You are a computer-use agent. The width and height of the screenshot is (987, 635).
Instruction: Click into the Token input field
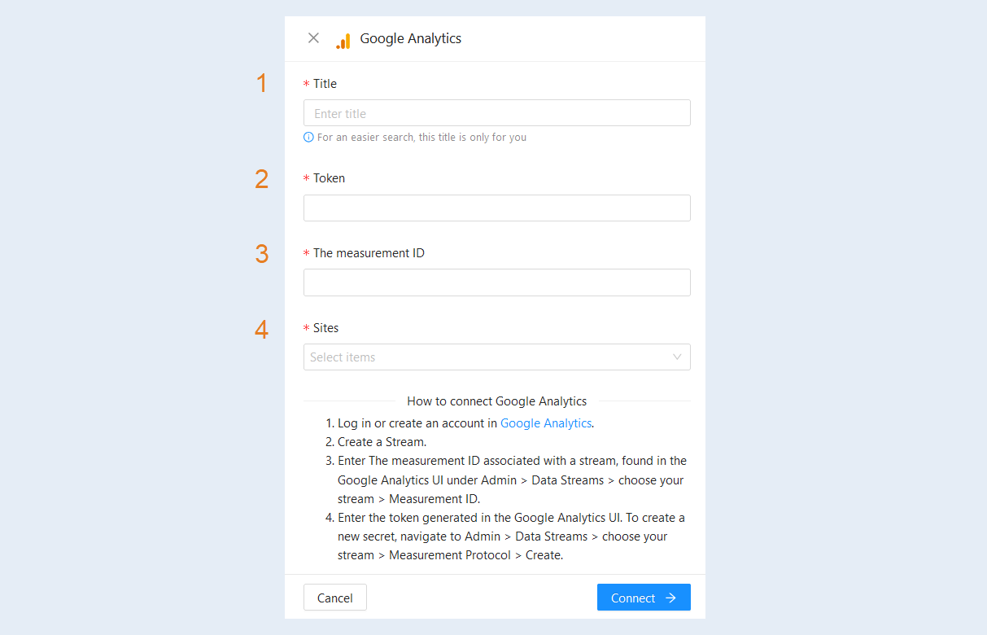[496, 208]
